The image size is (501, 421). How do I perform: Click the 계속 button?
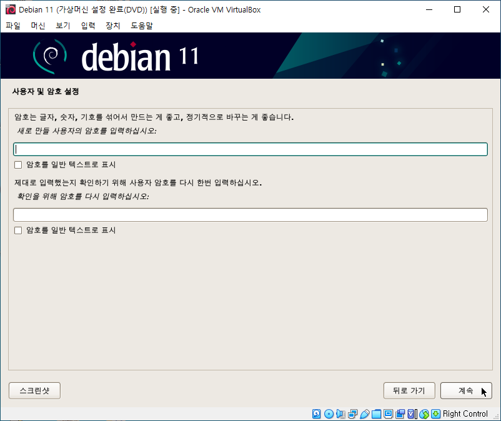pyautogui.click(x=466, y=390)
